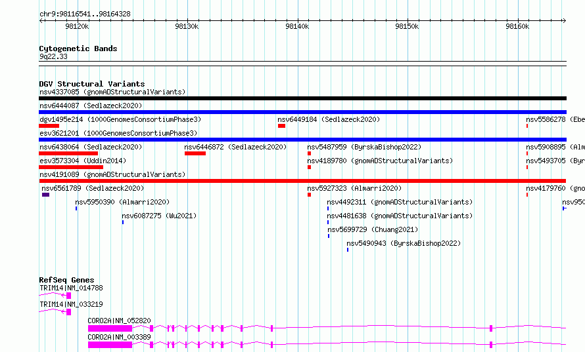This screenshot has height=352, width=585.
Task: Click the nsv6446872 Sedlazeck2020 label
Action: [x=235, y=147]
